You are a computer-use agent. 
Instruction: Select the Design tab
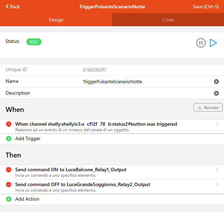tap(56, 20)
